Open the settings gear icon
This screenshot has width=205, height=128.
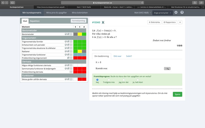pyautogui.click(x=176, y=13)
